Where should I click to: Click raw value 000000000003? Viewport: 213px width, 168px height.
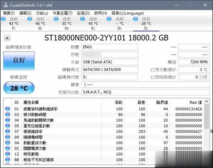pos(189,149)
